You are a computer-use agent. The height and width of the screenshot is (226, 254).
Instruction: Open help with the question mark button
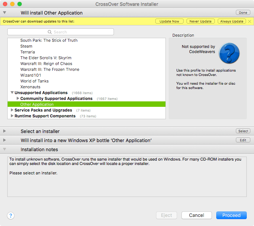(11, 215)
